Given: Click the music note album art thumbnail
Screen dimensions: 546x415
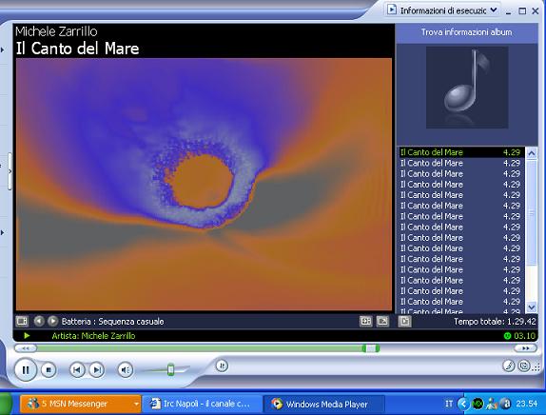Looking at the screenshot, I should (x=467, y=88).
